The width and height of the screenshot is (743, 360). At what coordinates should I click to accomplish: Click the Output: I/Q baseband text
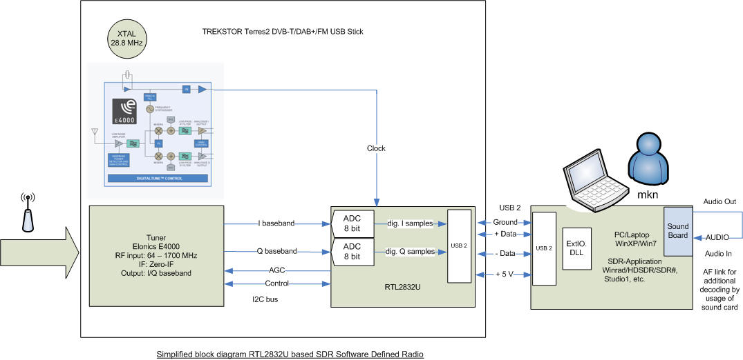(156, 272)
